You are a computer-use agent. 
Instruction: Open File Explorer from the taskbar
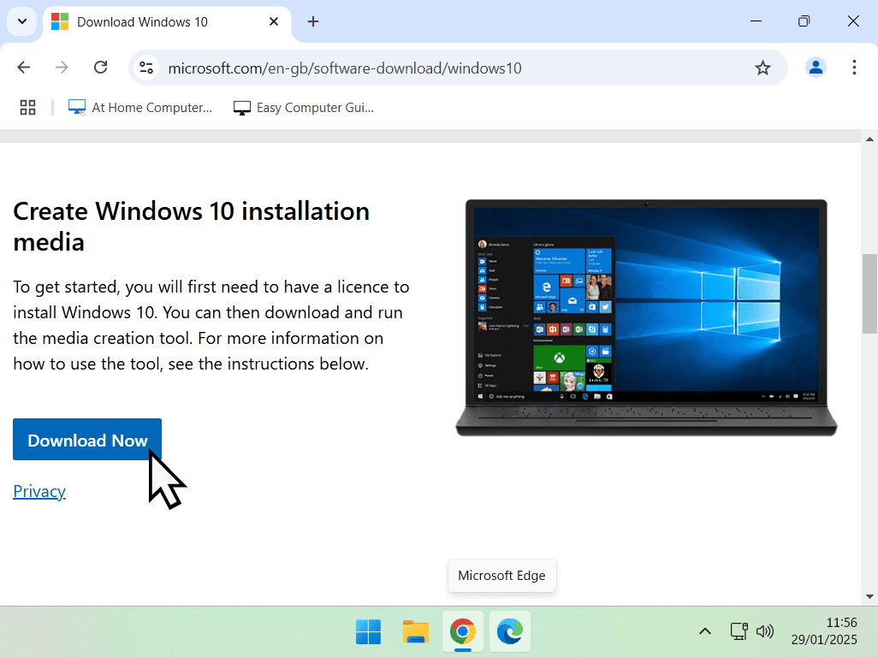point(415,631)
